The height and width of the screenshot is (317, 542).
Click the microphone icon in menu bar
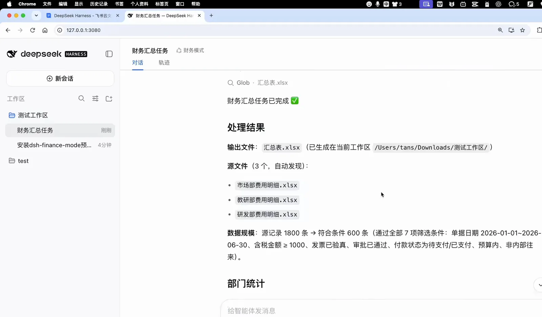tap(378, 4)
